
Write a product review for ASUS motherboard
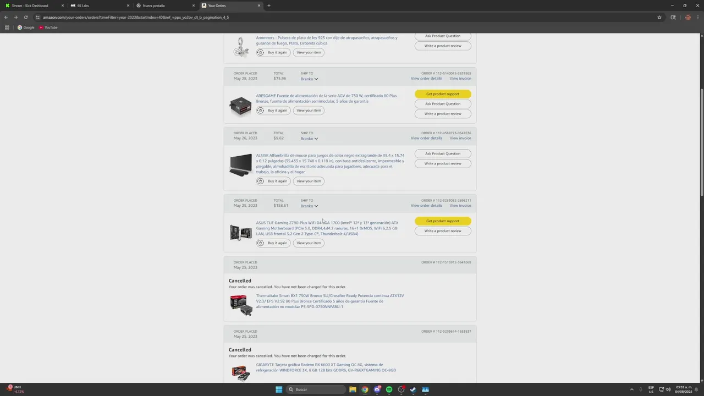point(443,231)
